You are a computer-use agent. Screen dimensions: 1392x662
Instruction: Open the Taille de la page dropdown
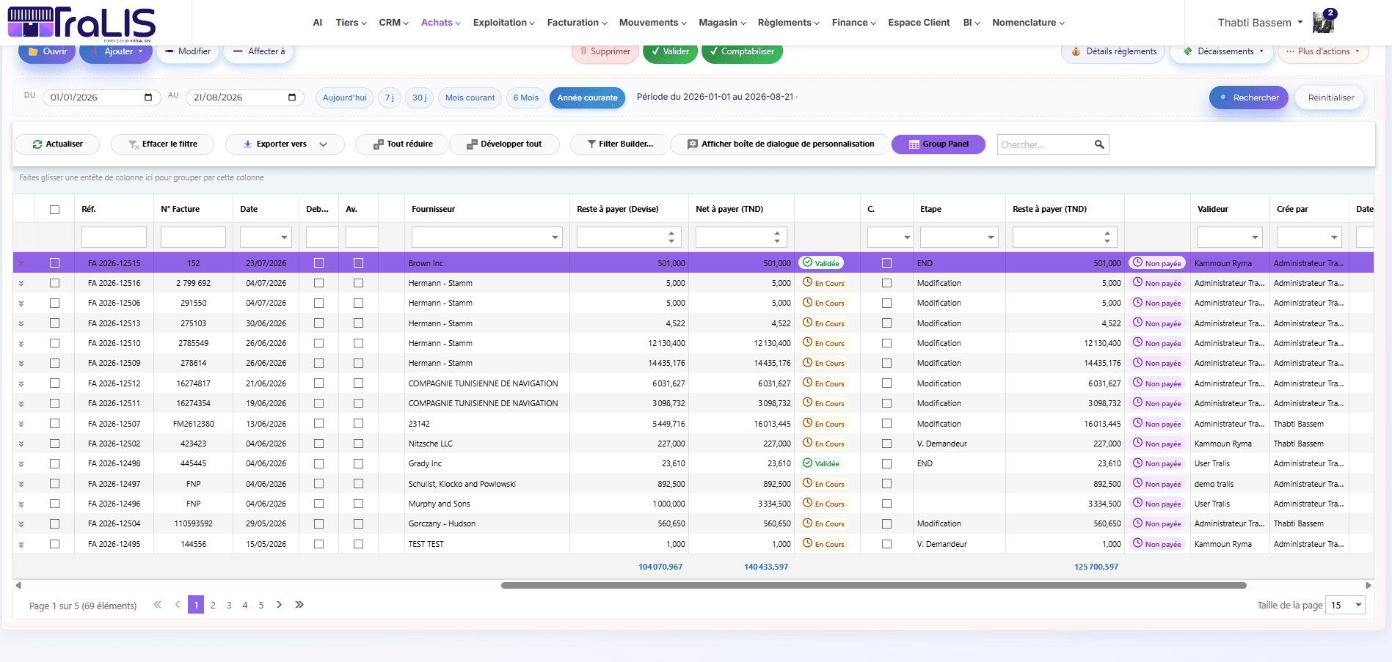[1358, 605]
